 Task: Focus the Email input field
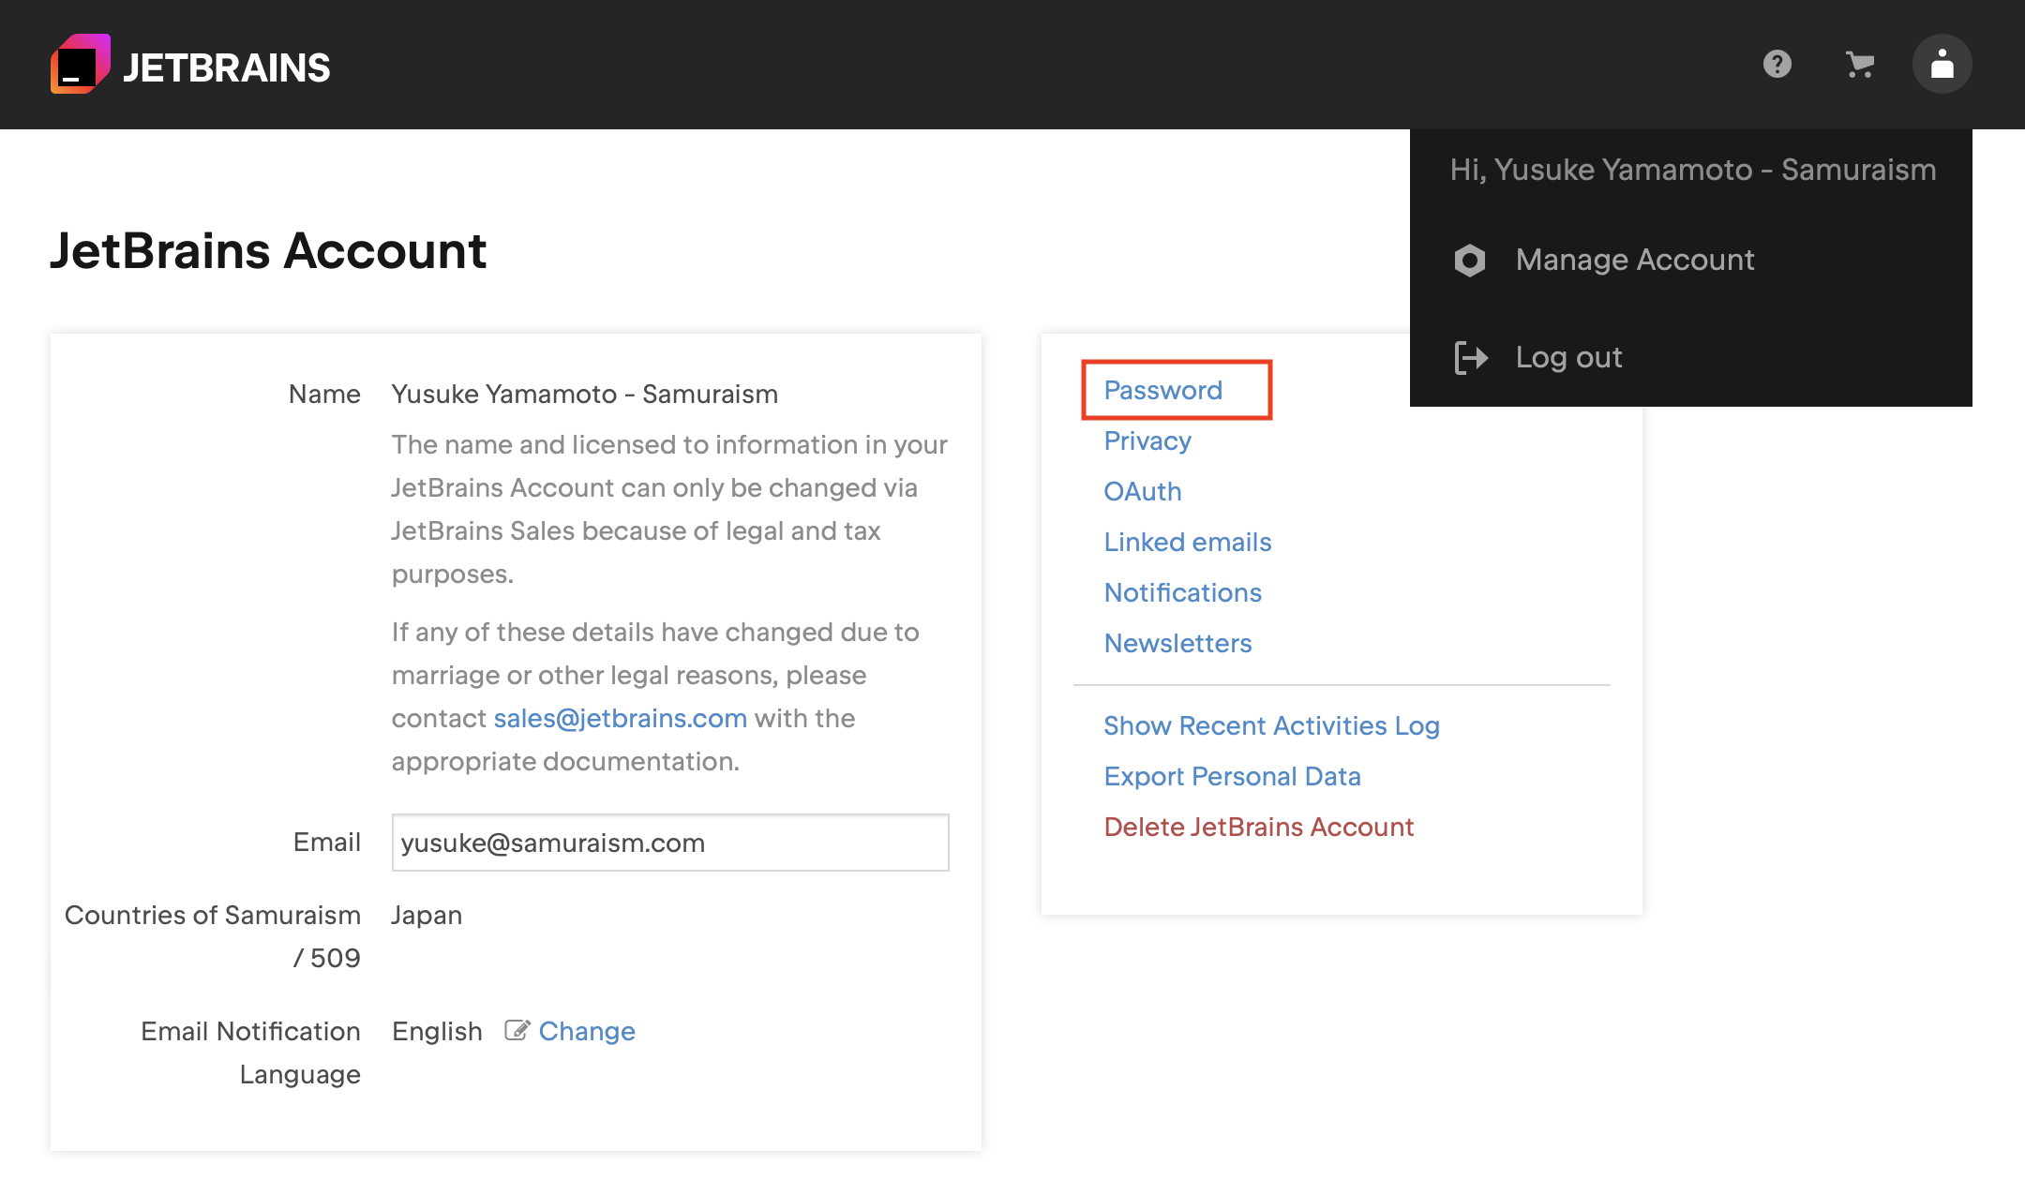coord(670,843)
